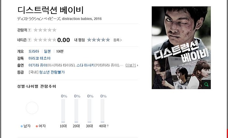Click the magnifier icon on the poster

(206, 85)
